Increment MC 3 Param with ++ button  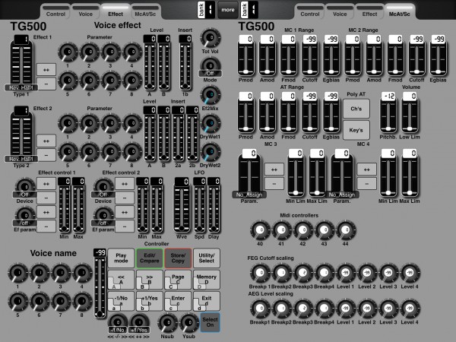pos(274,169)
